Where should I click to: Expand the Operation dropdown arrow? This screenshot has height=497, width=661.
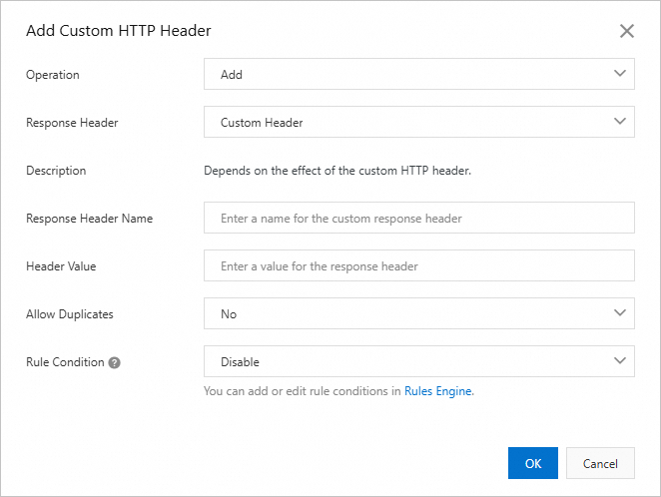pos(620,74)
